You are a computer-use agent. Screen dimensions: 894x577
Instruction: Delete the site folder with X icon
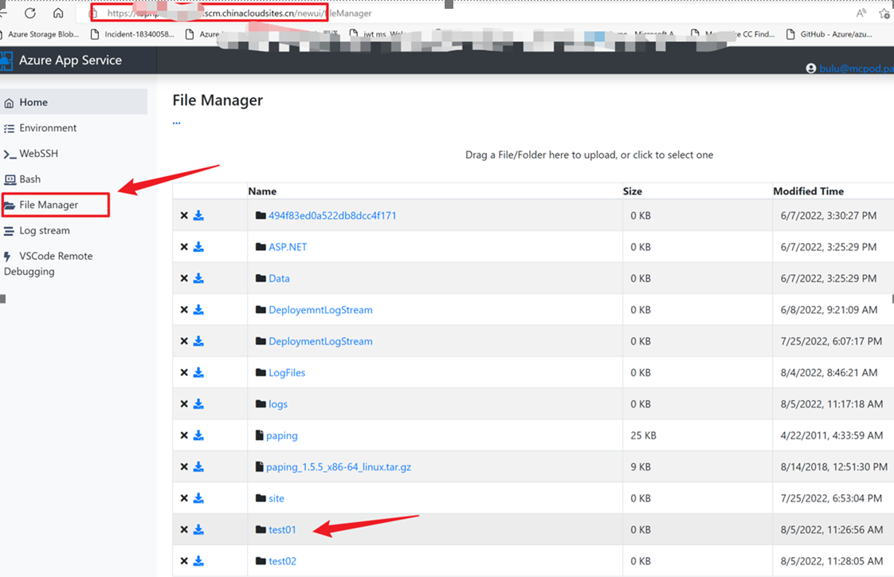[184, 498]
